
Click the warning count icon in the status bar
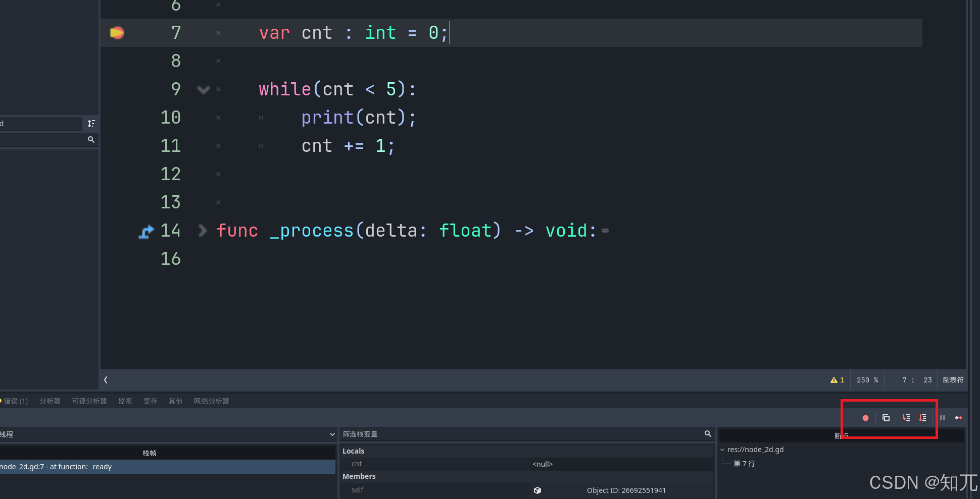click(834, 380)
